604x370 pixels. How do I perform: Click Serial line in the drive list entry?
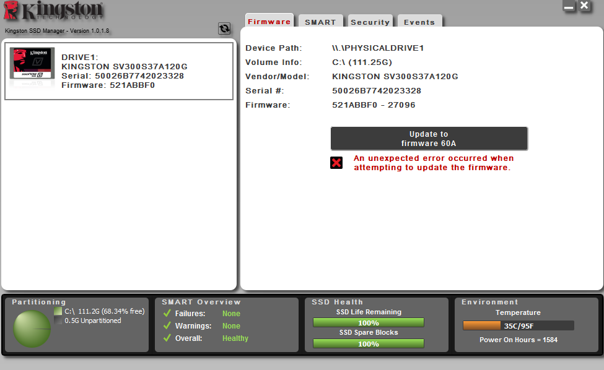point(123,75)
